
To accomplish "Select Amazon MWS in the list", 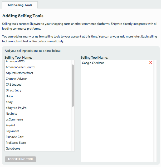I will point(15,62).
